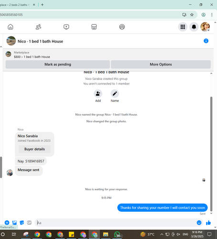Open conversation information icon
Viewport: 217px width, 239px height.
[206, 41]
